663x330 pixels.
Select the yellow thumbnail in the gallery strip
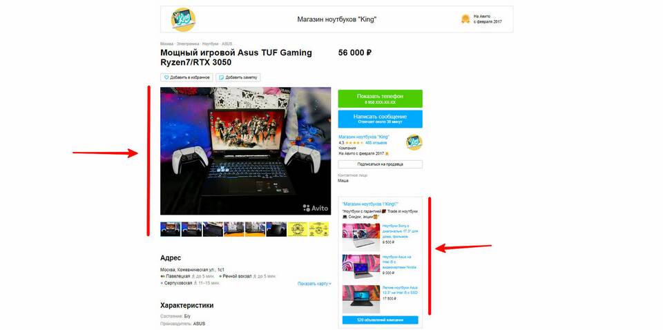tap(298, 229)
